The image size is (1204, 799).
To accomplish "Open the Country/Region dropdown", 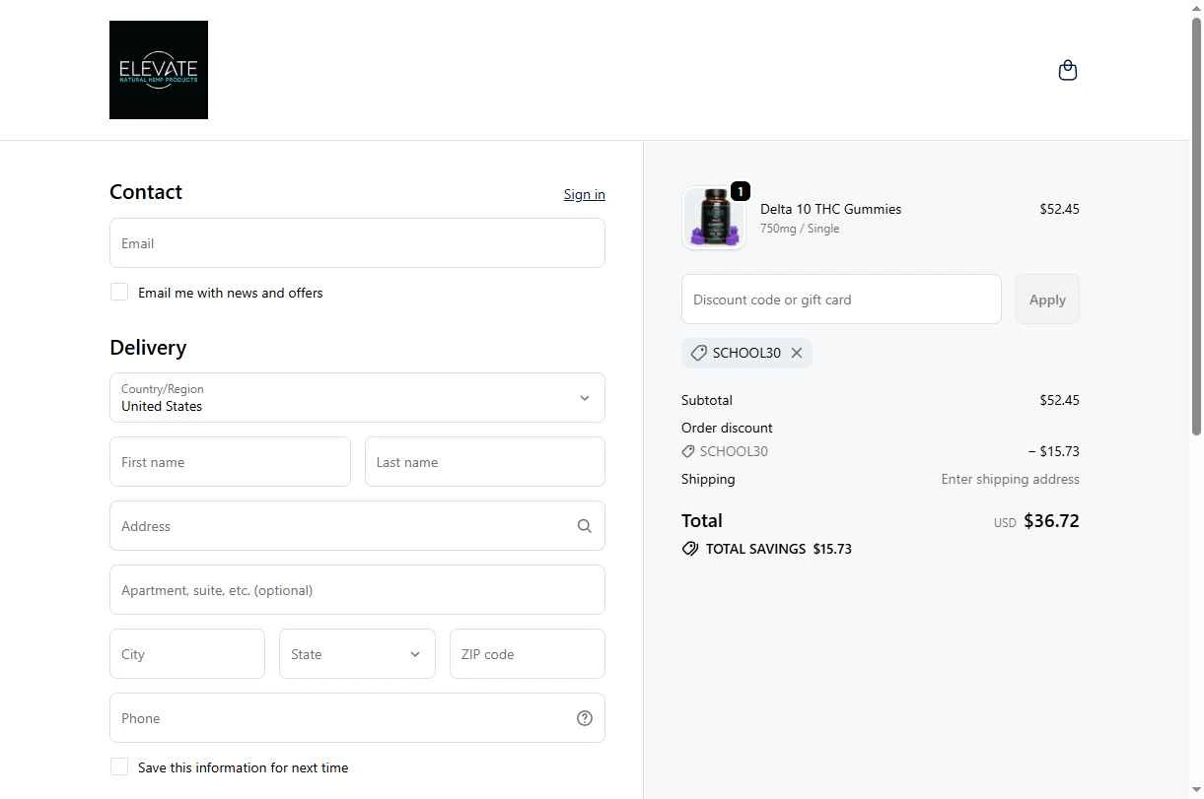I will tap(357, 398).
